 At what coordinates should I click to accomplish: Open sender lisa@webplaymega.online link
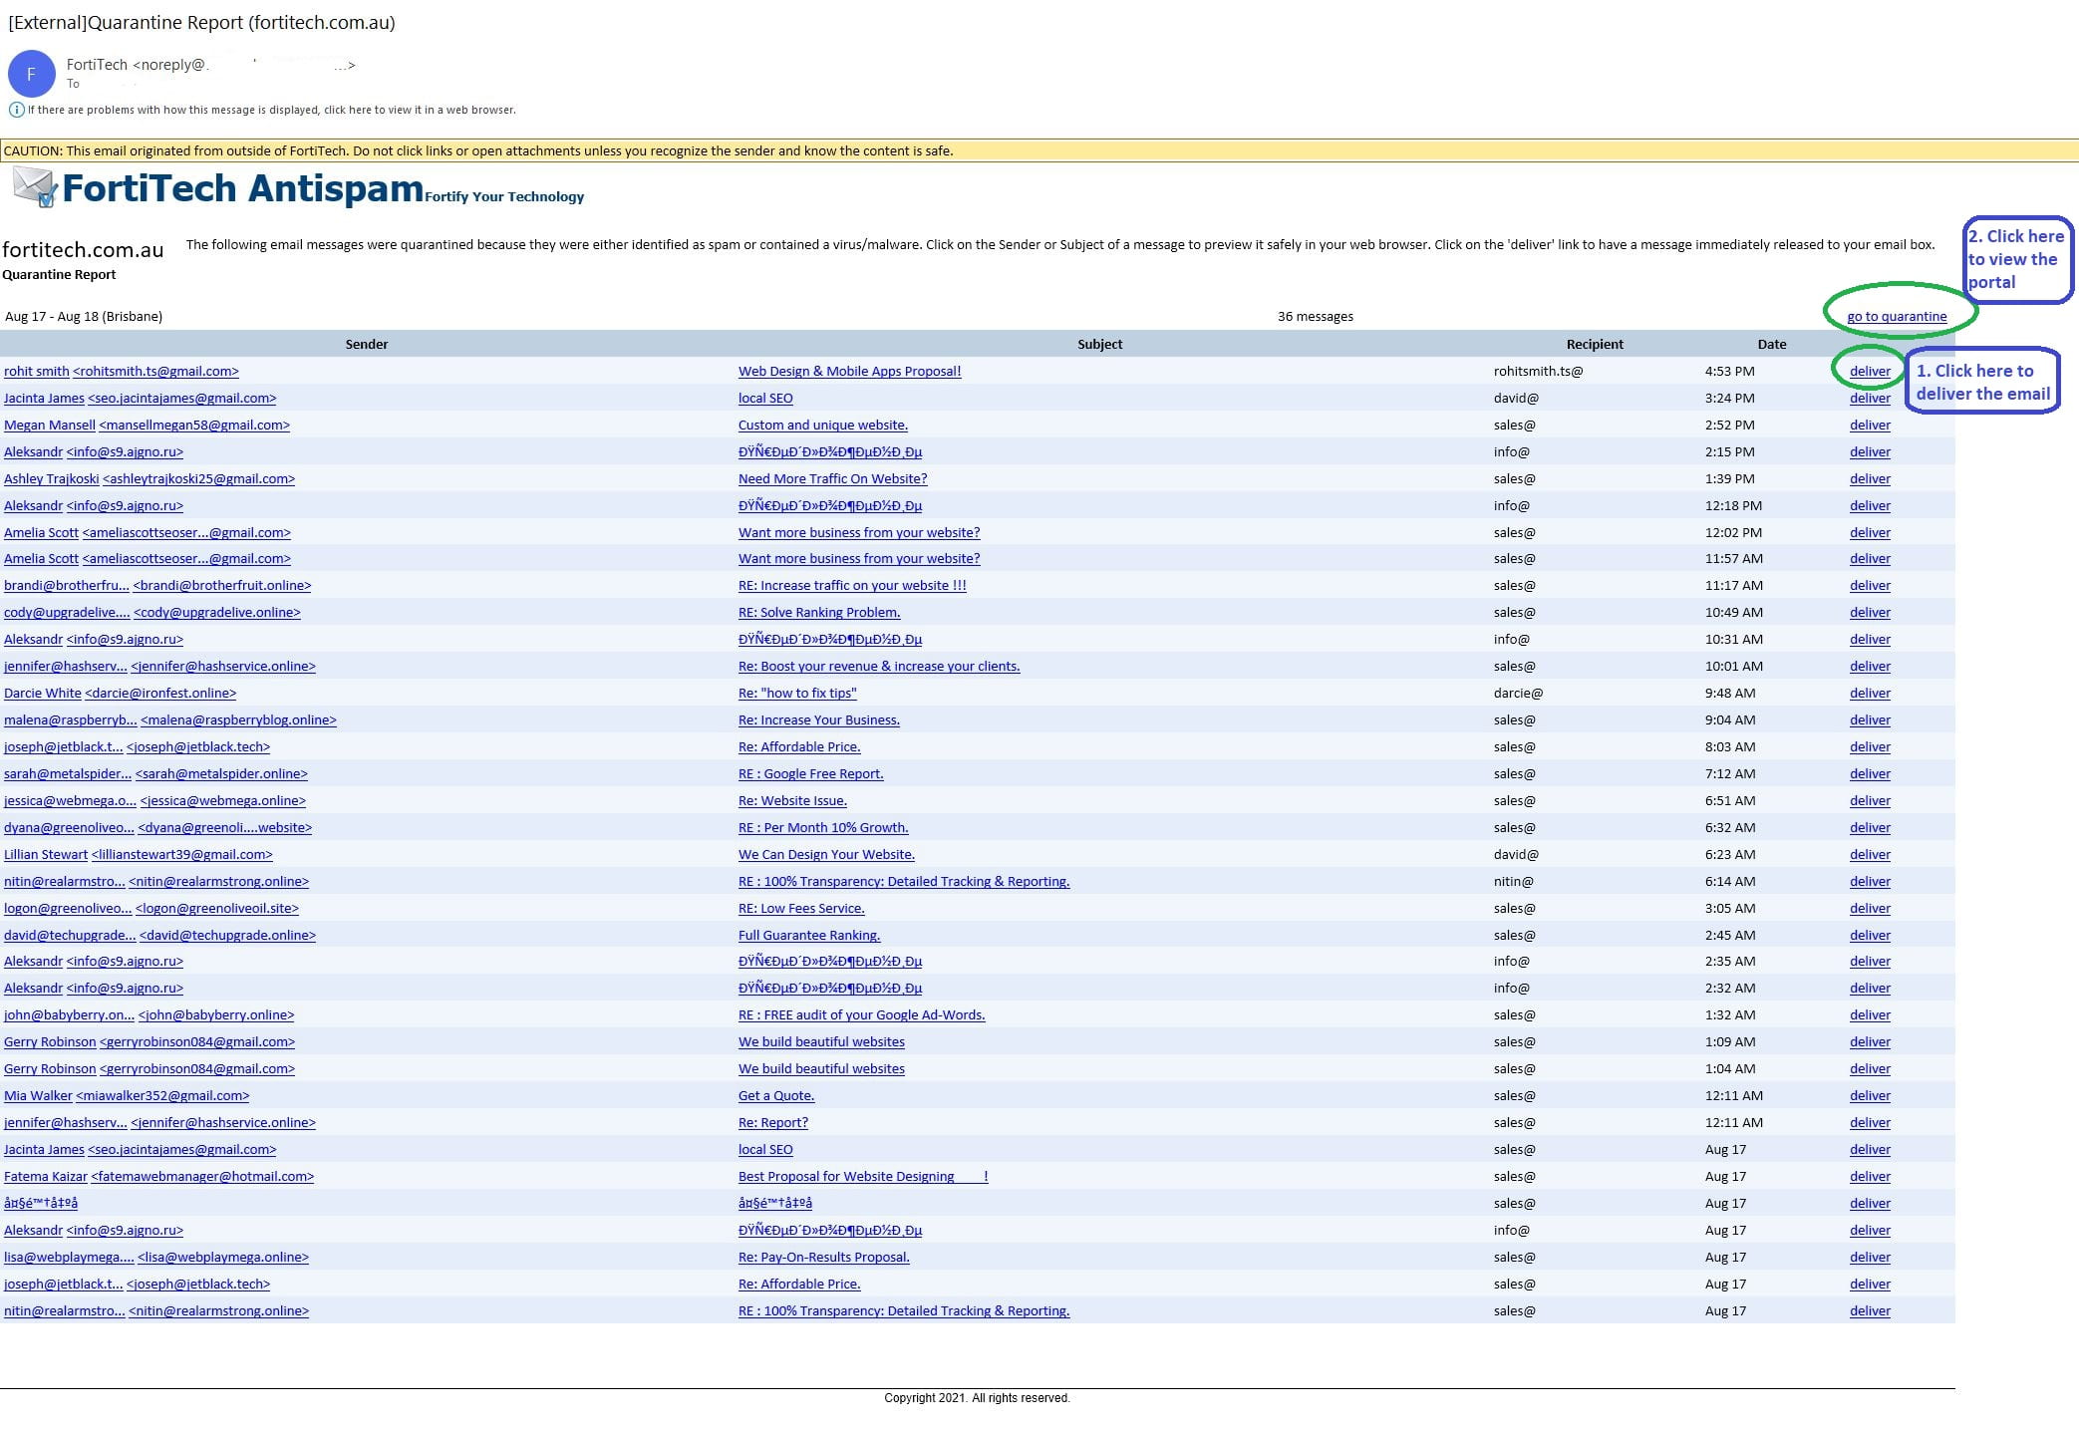156,1258
